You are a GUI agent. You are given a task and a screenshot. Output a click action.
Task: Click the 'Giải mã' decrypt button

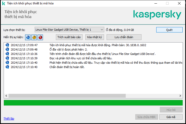171,117
